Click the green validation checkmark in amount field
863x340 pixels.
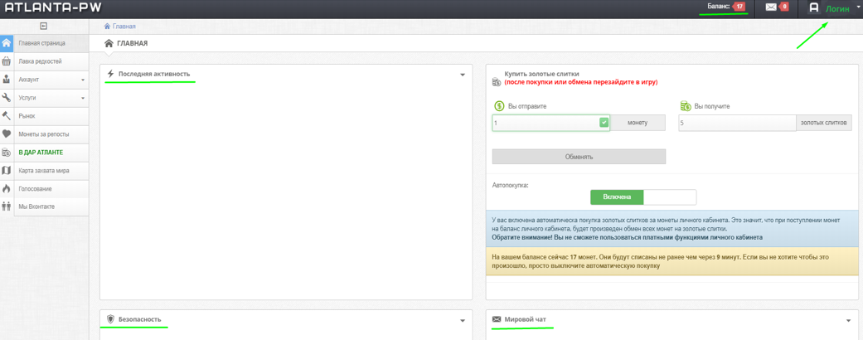click(604, 122)
